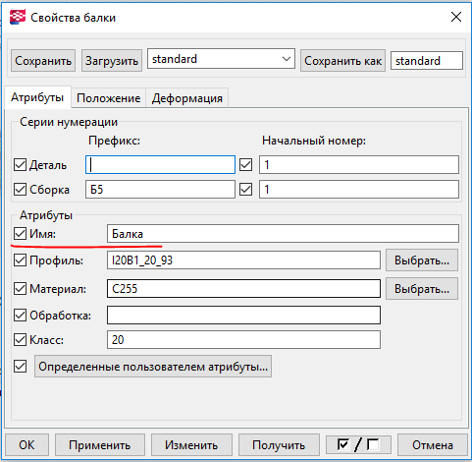
Task: Toggle the Класс checkbox
Action: click(x=20, y=340)
